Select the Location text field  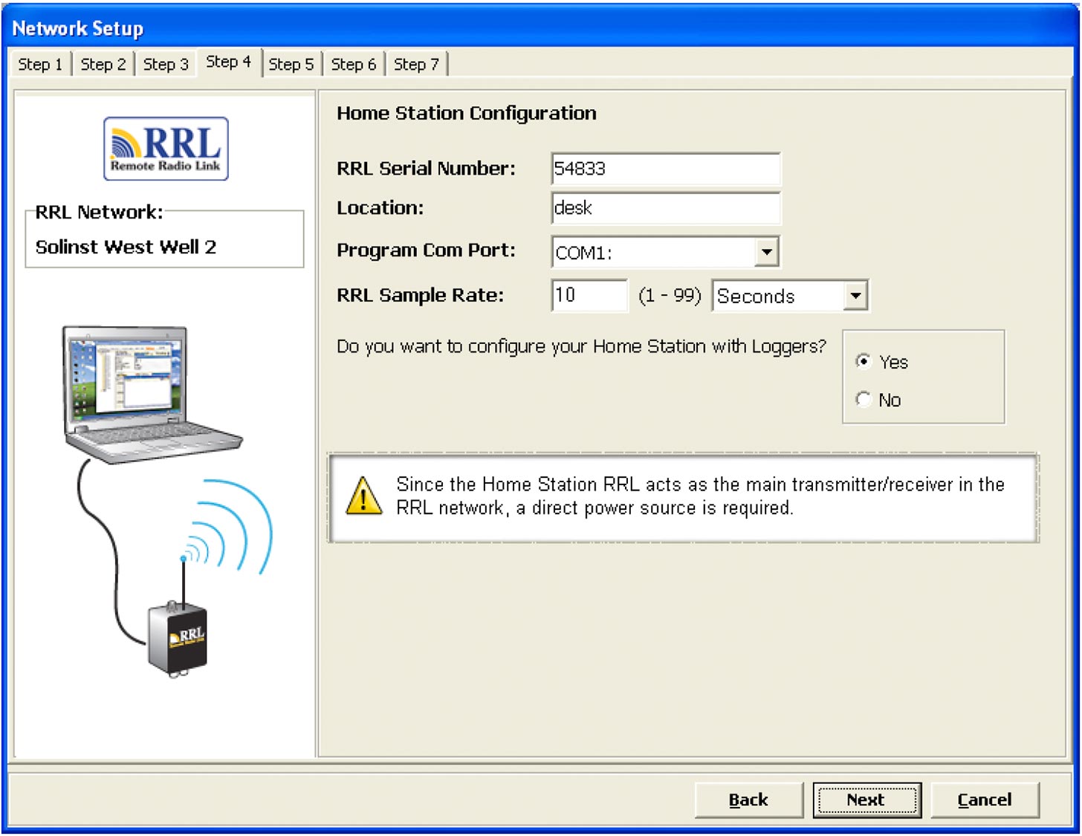pos(665,208)
